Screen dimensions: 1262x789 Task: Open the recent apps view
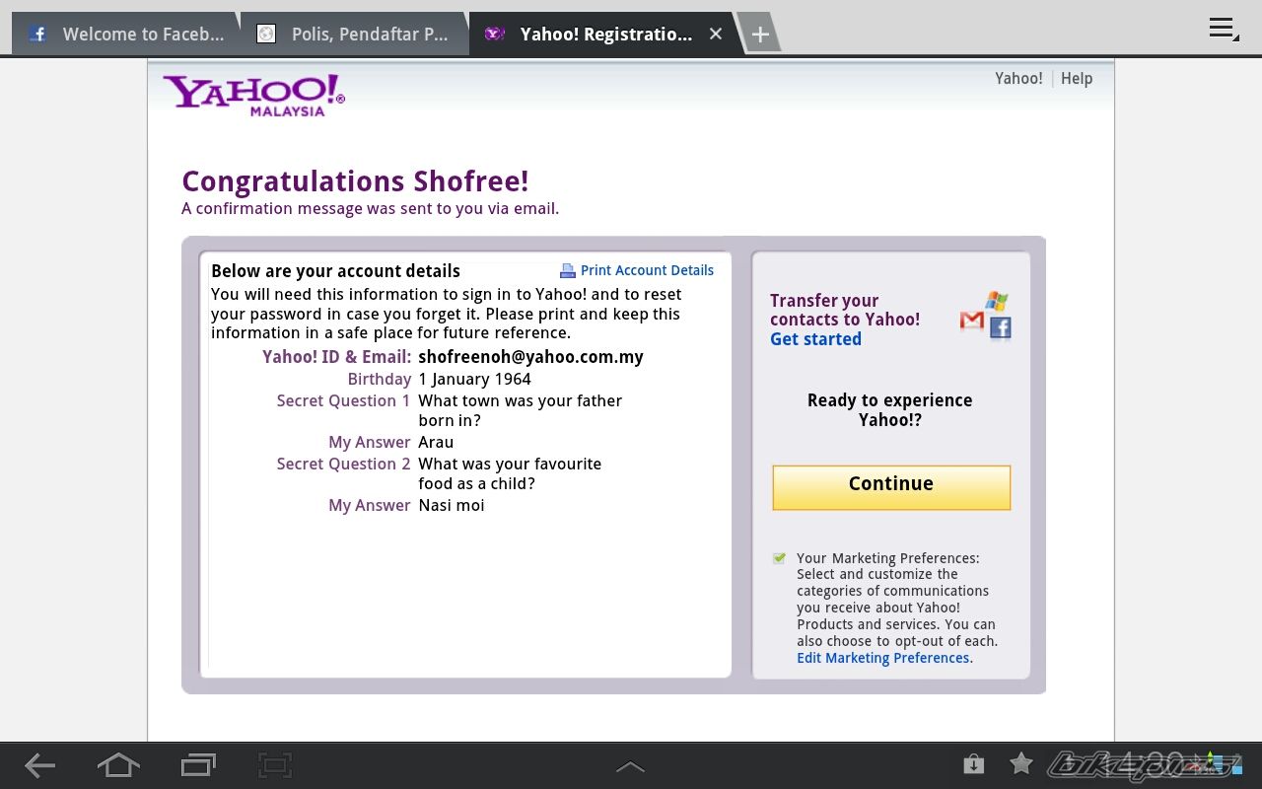[198, 765]
